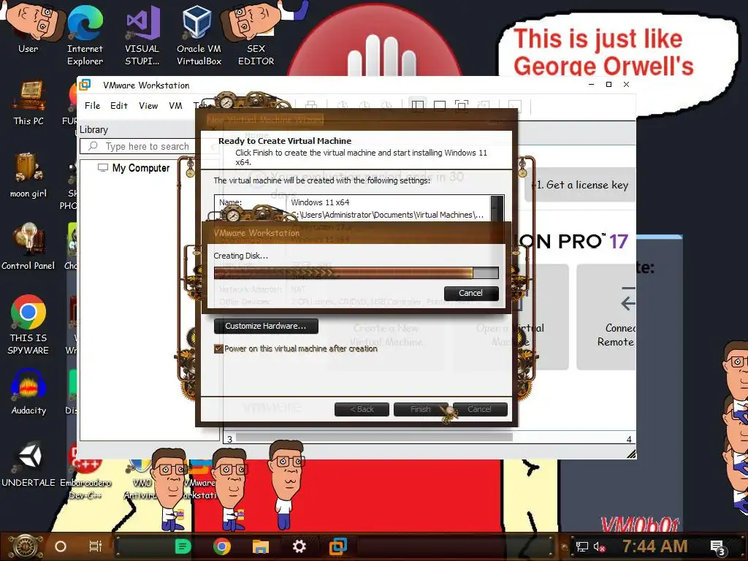Open Cortana search circle in taskbar
This screenshot has width=748, height=561.
(x=61, y=546)
